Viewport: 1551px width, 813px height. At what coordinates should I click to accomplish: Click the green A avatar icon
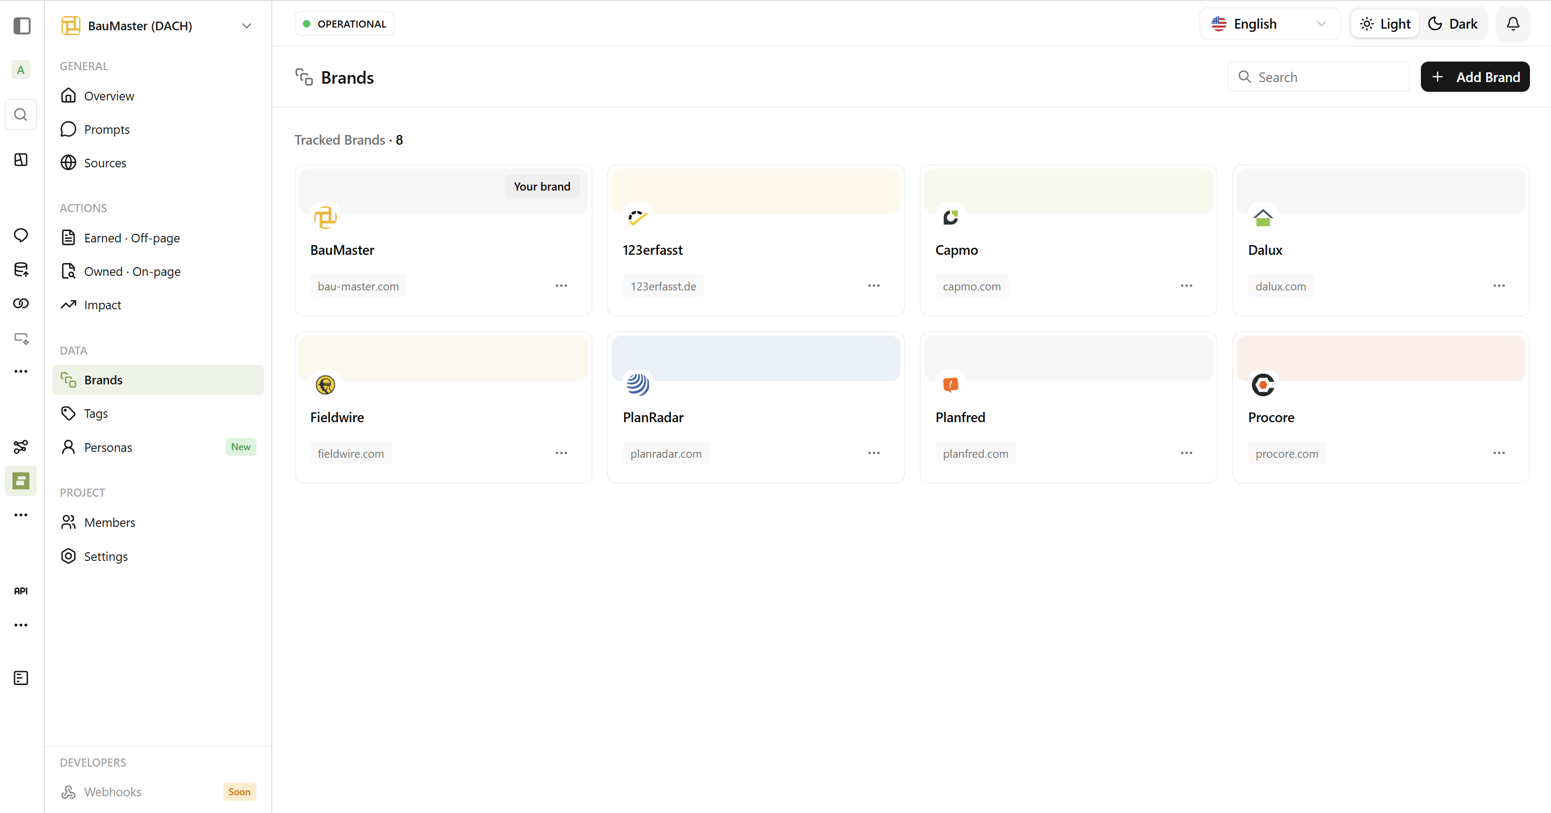click(21, 70)
